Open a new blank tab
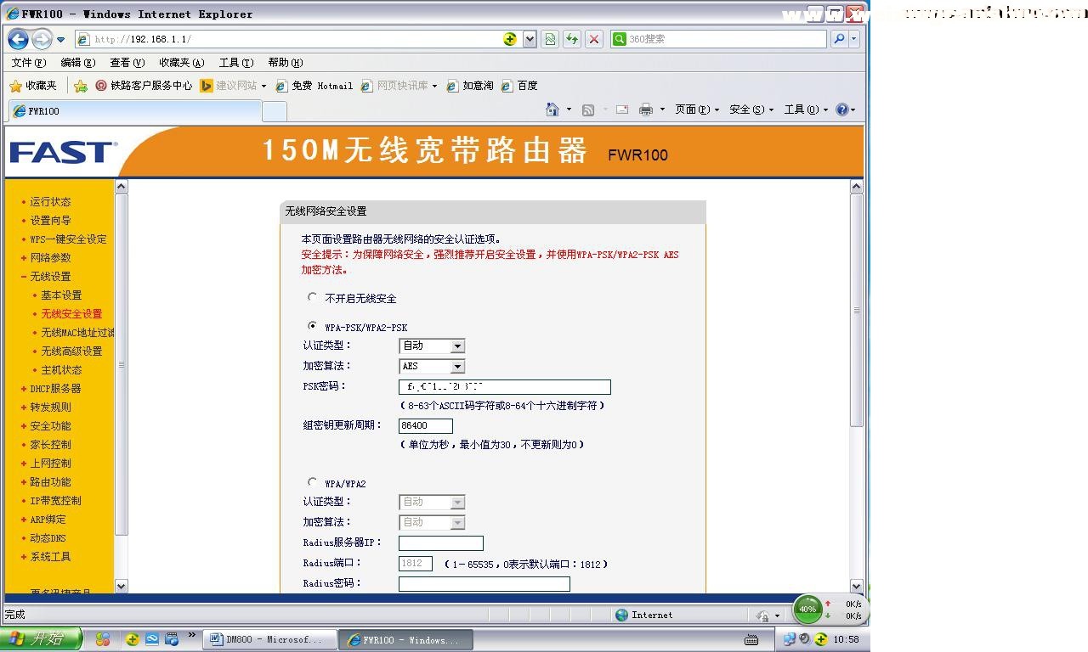 [274, 111]
